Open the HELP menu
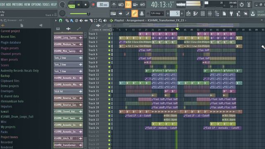The width and height of the screenshot is (265, 149). point(54,5)
